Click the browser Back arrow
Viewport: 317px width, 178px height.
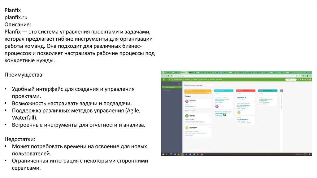[163, 76]
